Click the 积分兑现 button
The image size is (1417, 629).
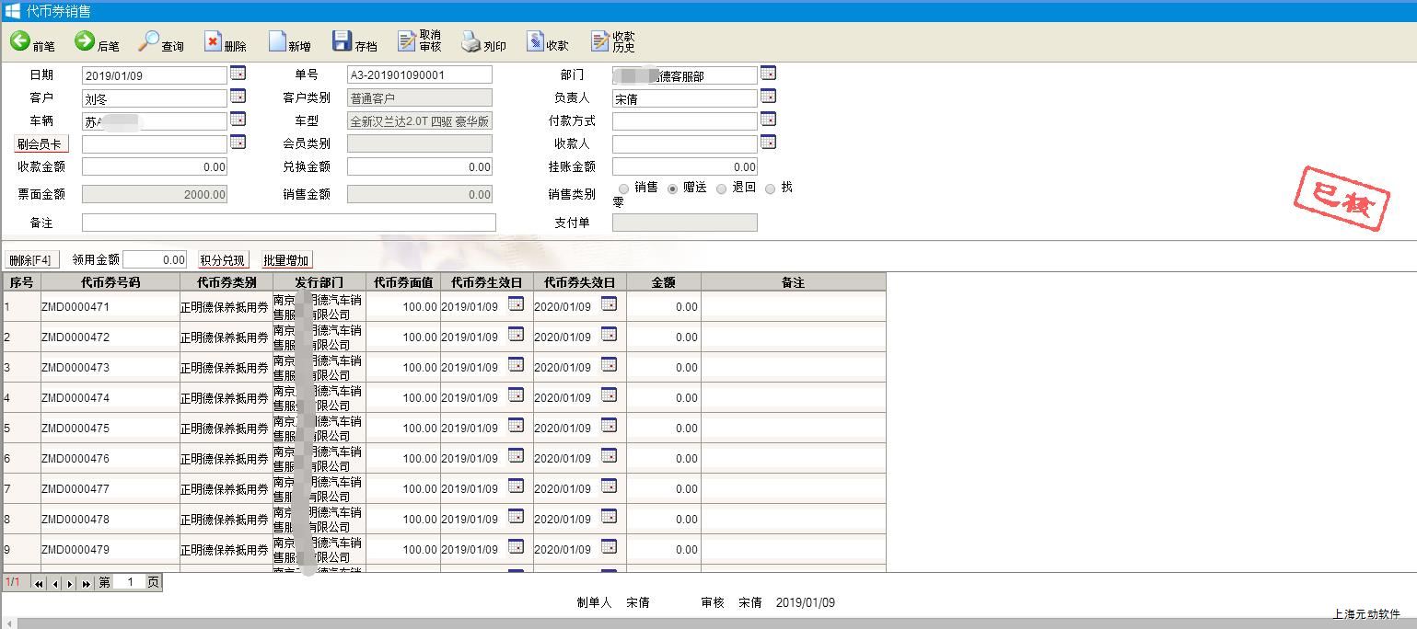pos(223,260)
